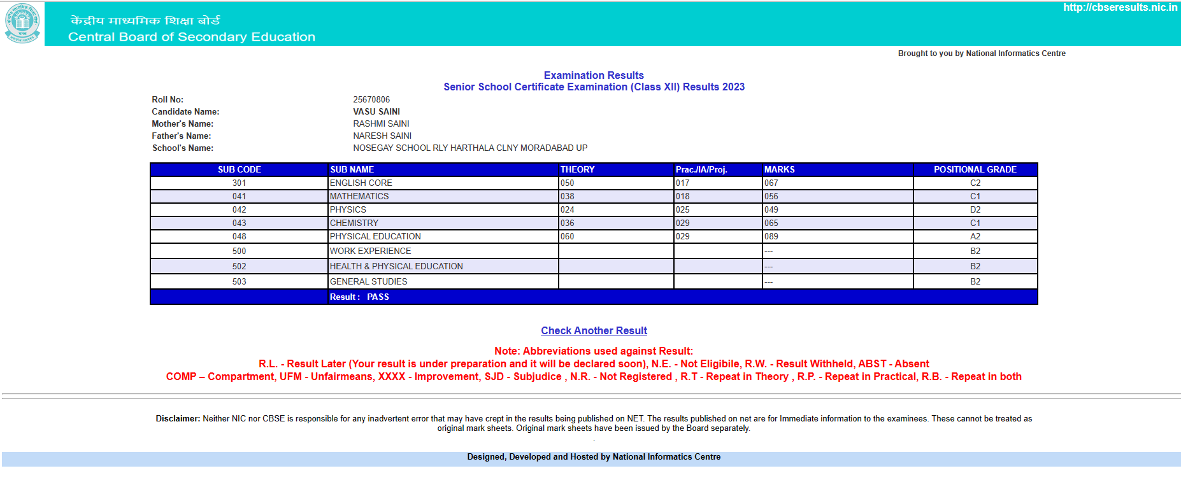Click the Designed, Developed and Hosted footer text

coord(594,456)
